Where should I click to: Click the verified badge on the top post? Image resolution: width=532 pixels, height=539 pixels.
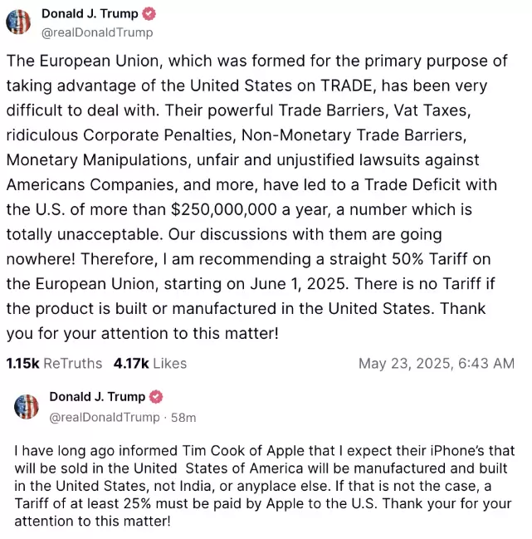tap(149, 14)
